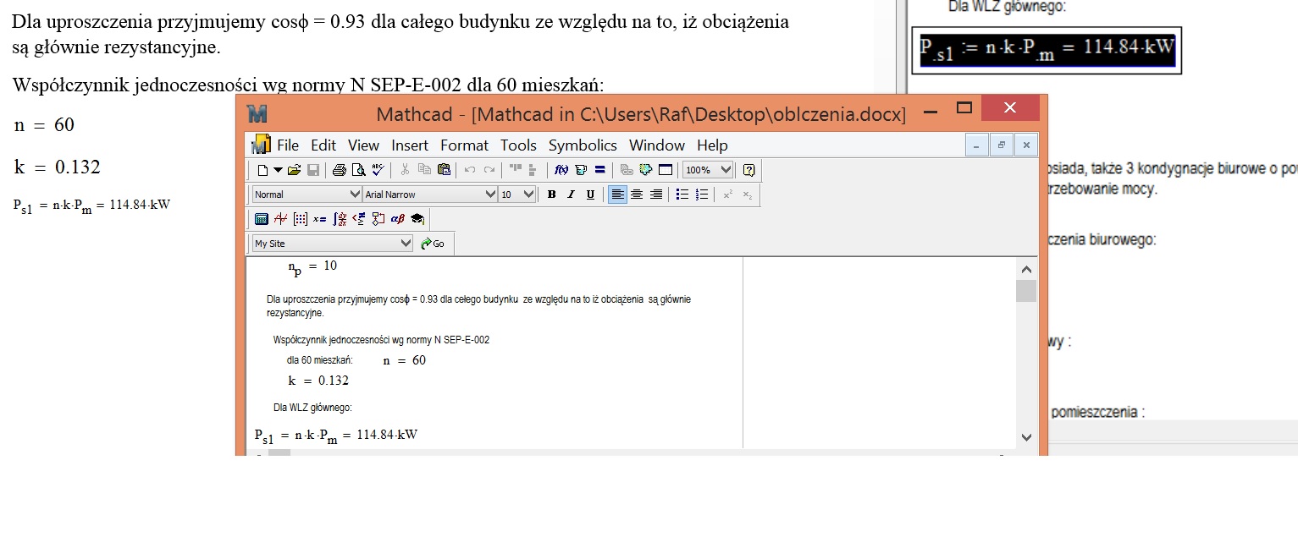The width and height of the screenshot is (1298, 548).
Task: Open a file with the folder icon
Action: pyautogui.click(x=294, y=170)
